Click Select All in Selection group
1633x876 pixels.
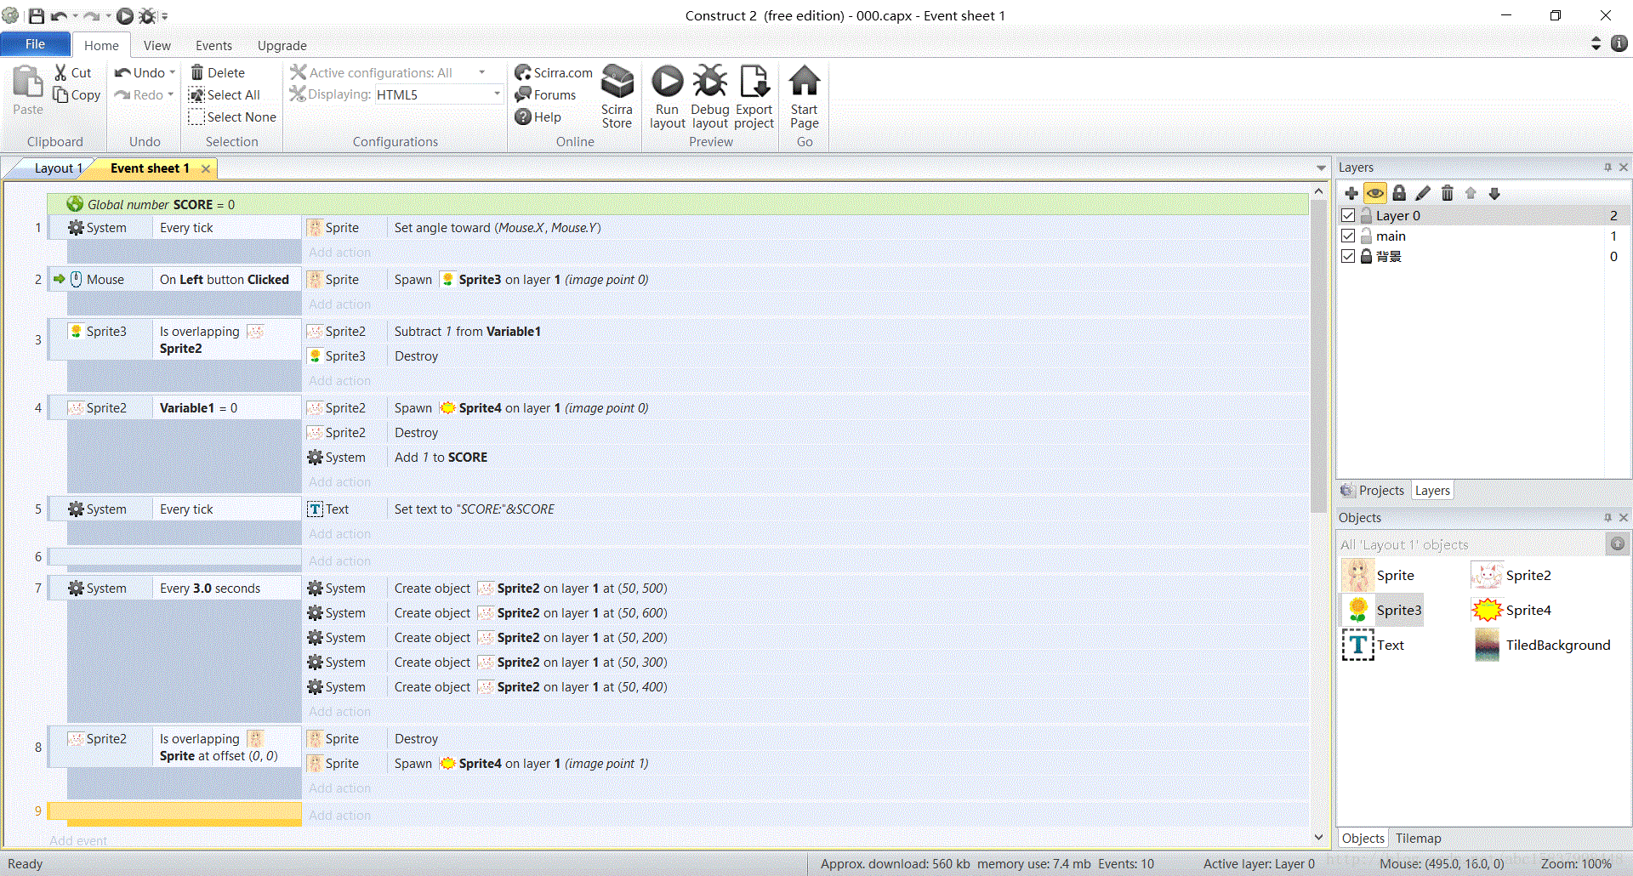225,95
